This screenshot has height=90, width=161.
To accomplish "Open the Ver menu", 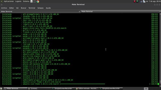I will (x=17, y=8).
